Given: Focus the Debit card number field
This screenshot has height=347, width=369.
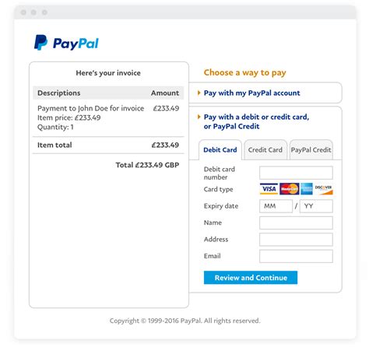Looking at the screenshot, I should (296, 173).
